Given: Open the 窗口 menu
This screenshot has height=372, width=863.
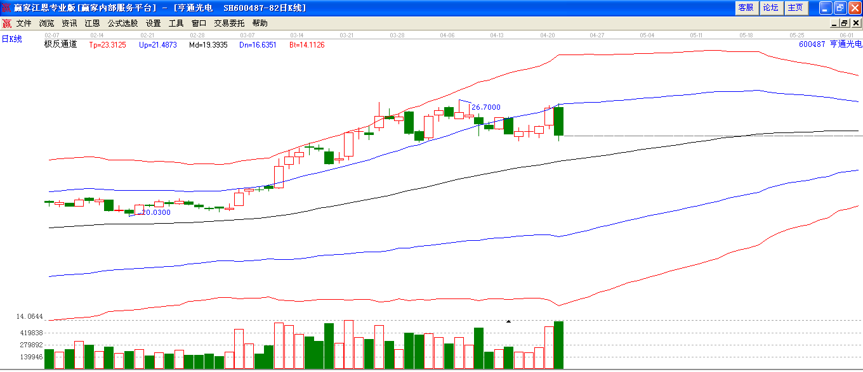Looking at the screenshot, I should click(199, 23).
